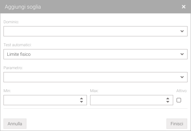Confirm with the Finisci button
The image size is (191, 131).
click(177, 124)
